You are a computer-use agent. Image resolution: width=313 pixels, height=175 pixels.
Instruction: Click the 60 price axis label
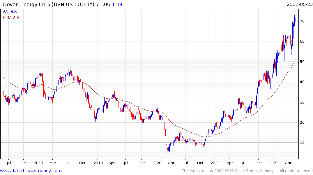click(x=302, y=41)
